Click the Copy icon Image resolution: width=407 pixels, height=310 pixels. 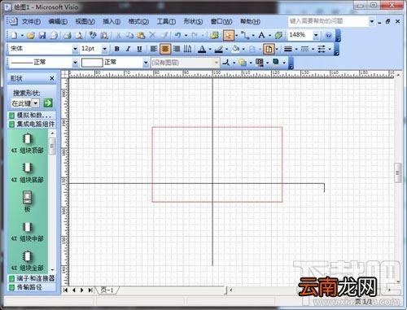(130, 35)
